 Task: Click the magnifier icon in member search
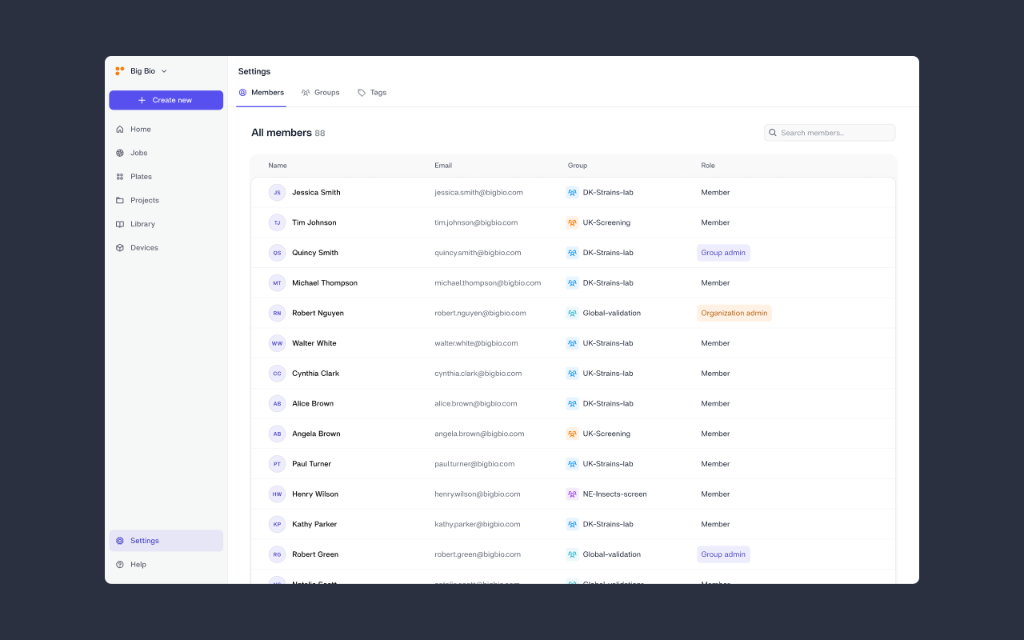coord(772,132)
